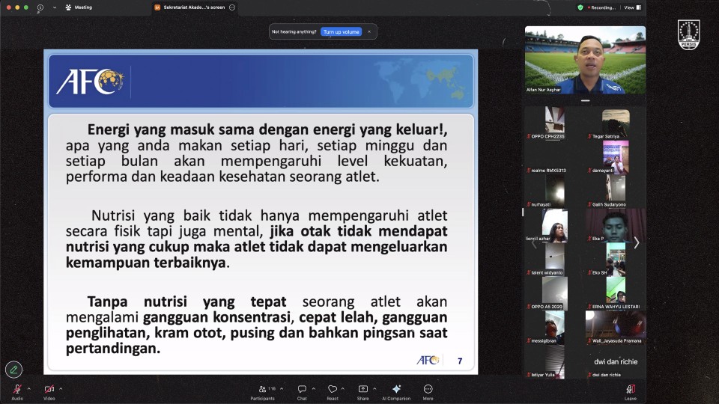719x404 pixels.
Task: Click 'Tanpa nutrisi yang tepat' slide text
Action: [186, 302]
